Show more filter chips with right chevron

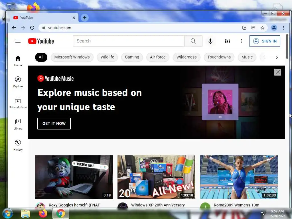click(277, 57)
